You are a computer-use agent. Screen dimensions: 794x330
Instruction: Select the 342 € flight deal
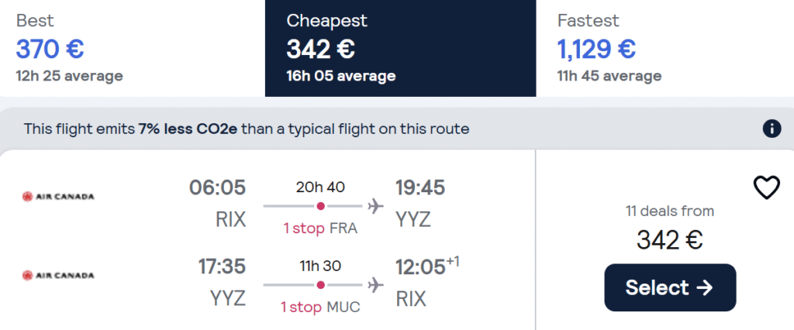[x=670, y=287]
